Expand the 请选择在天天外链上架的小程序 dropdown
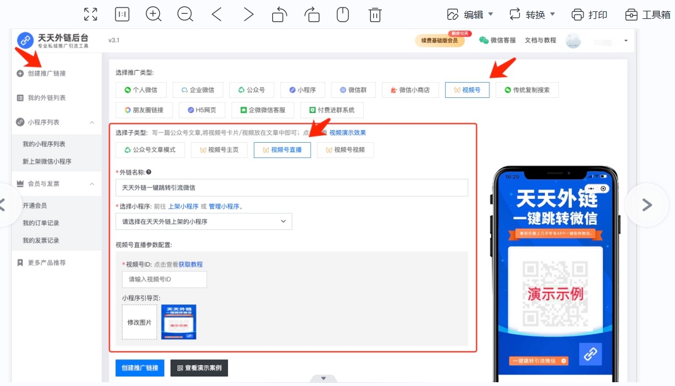675x386 pixels. pyautogui.click(x=203, y=222)
